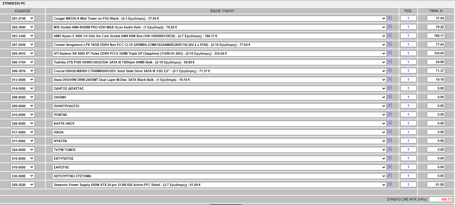The height and width of the screenshot is (205, 455).
Task: Expand the TV/FM TUNER product dropdown
Action: coord(219,150)
